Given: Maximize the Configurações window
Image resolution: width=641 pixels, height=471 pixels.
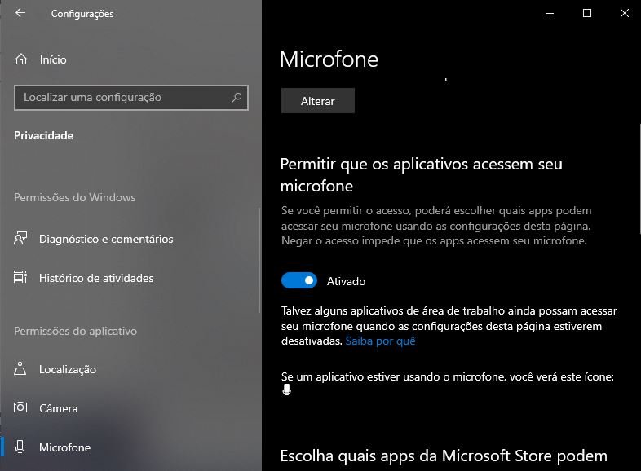Looking at the screenshot, I should (x=587, y=13).
